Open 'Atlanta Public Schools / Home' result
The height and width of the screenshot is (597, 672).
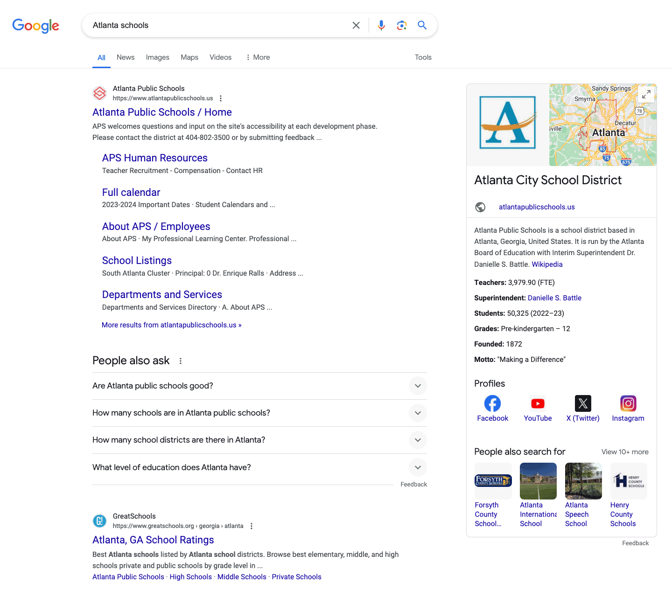162,112
